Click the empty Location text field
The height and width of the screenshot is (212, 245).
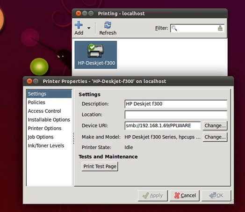[x=176, y=115]
